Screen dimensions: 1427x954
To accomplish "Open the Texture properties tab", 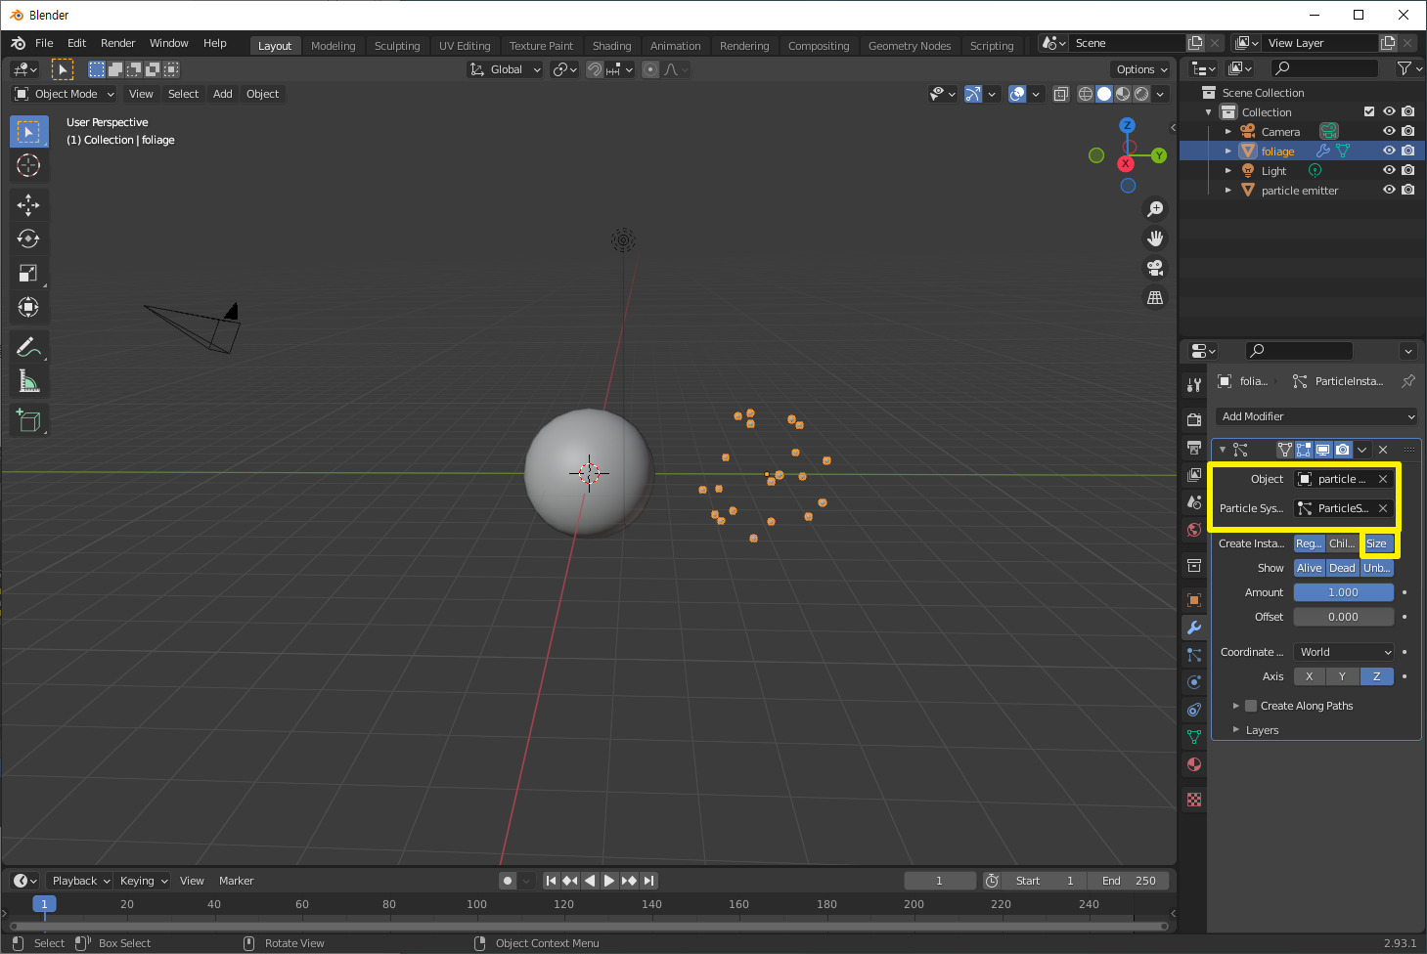I will 1194,800.
